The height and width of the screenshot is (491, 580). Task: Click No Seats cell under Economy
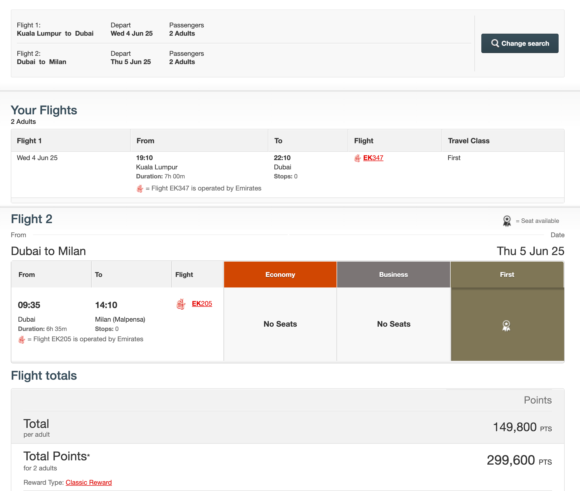(280, 324)
